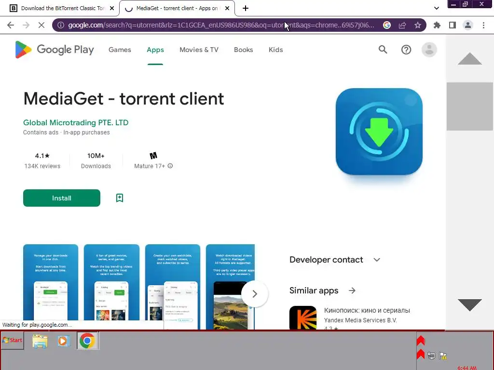The image size is (494, 370).
Task: Click the Кинопоиск app icon
Action: (x=303, y=317)
